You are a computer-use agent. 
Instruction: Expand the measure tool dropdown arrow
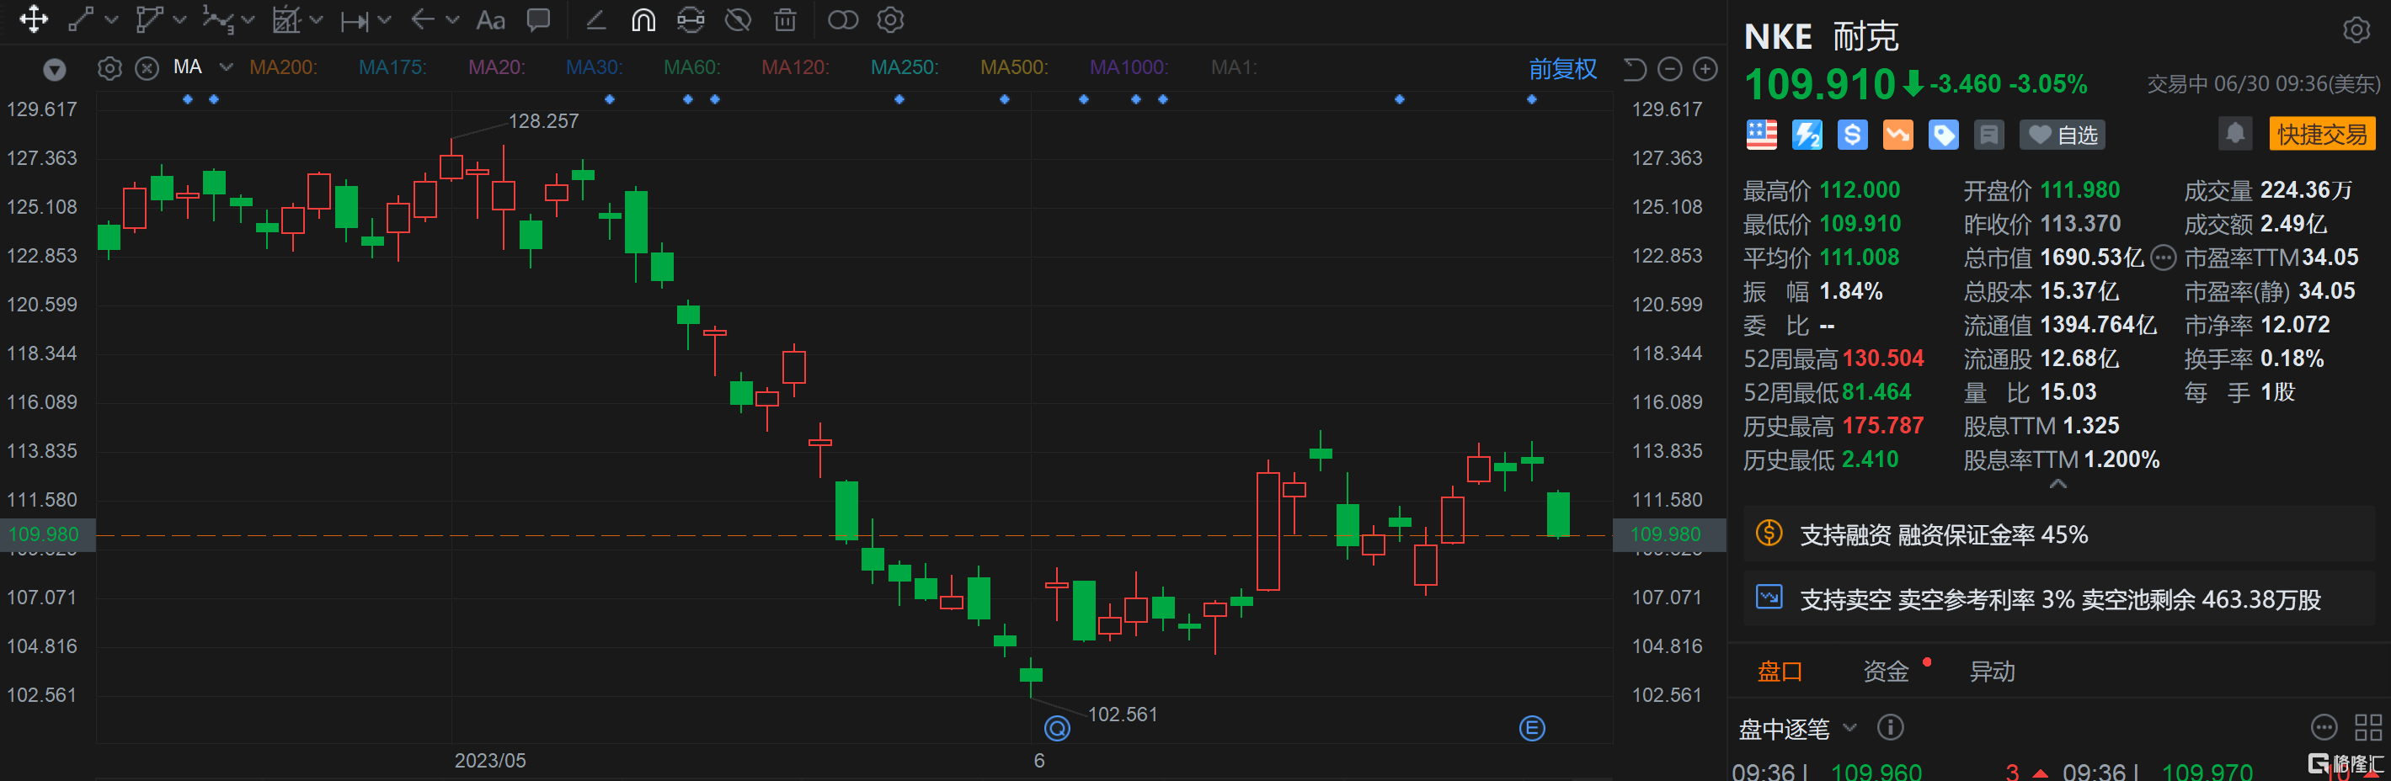(x=384, y=19)
